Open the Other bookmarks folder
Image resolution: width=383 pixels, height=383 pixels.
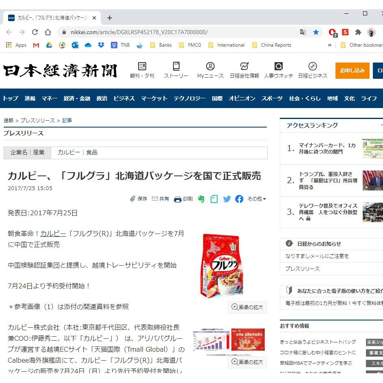pyautogui.click(x=361, y=45)
